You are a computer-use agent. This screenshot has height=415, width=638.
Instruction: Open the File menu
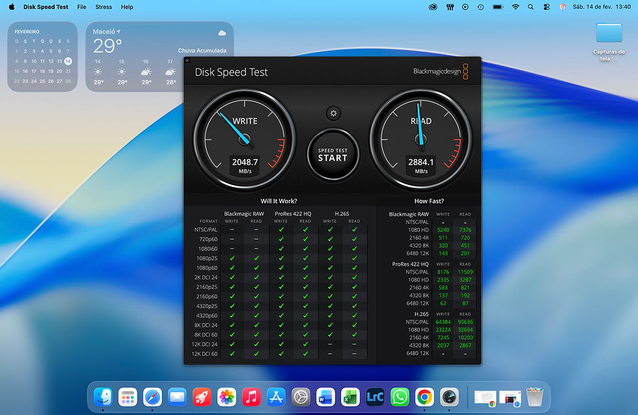[81, 7]
